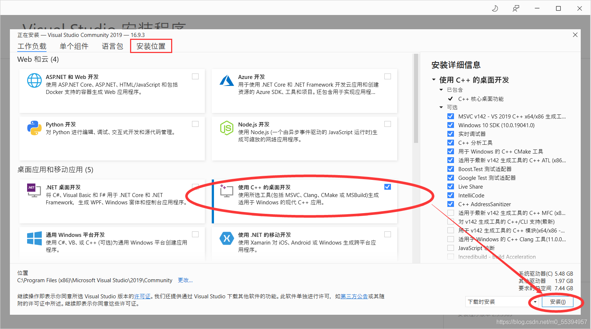Enable the Python development workload checkbox

195,124
